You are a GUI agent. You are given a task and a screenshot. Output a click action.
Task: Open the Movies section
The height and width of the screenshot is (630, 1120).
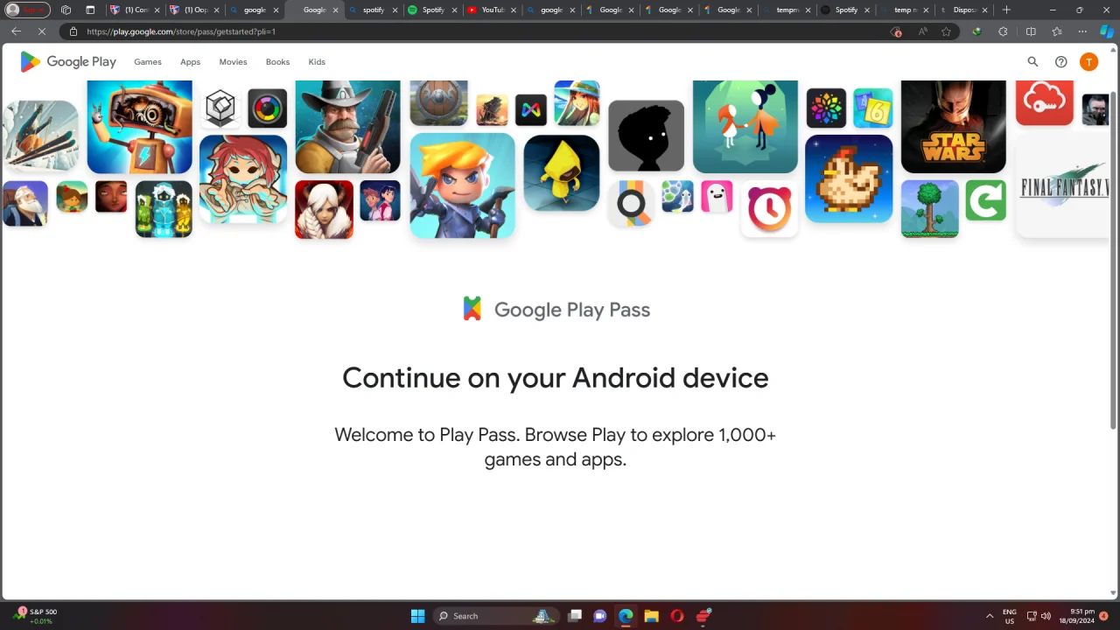(233, 62)
